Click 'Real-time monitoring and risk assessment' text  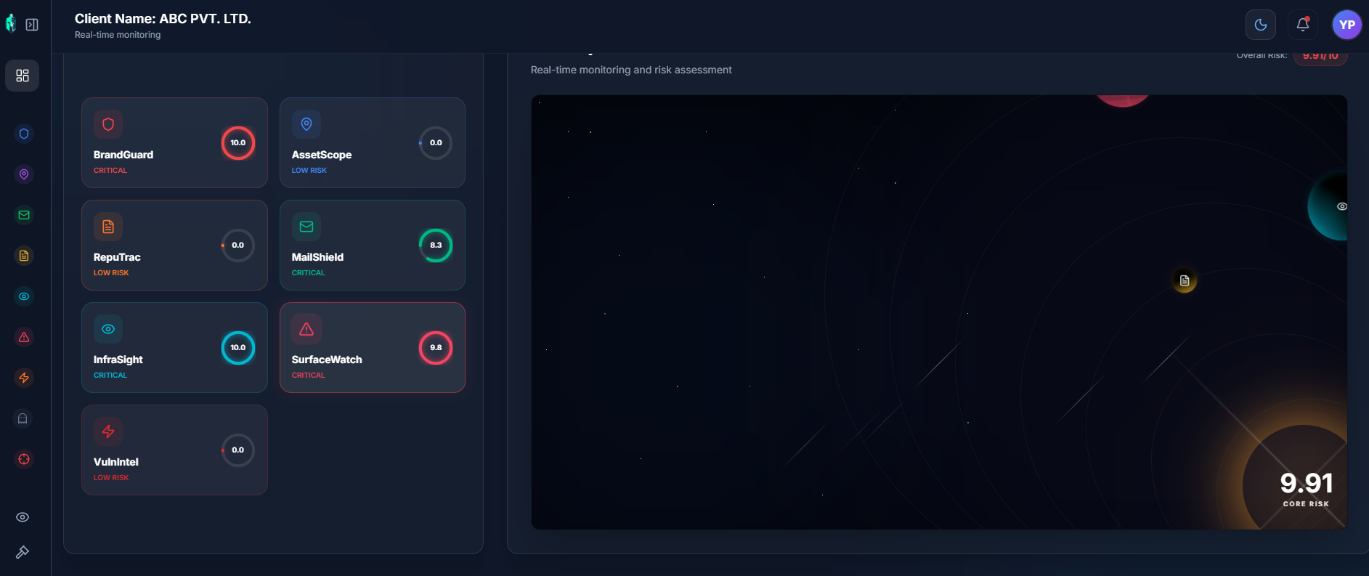pos(631,70)
